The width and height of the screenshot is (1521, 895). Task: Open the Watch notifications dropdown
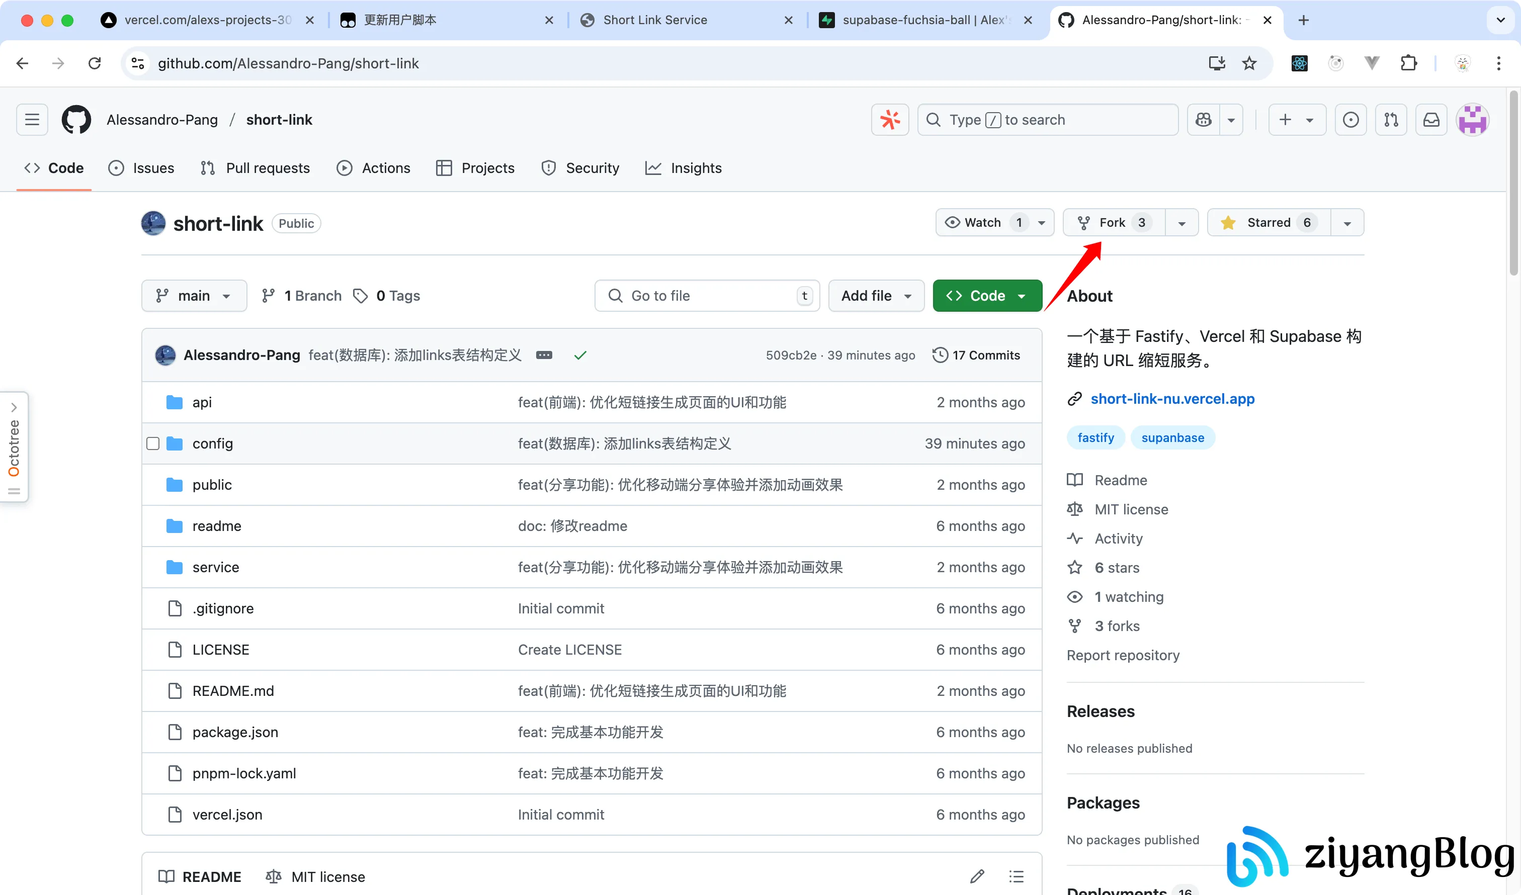[995, 223]
